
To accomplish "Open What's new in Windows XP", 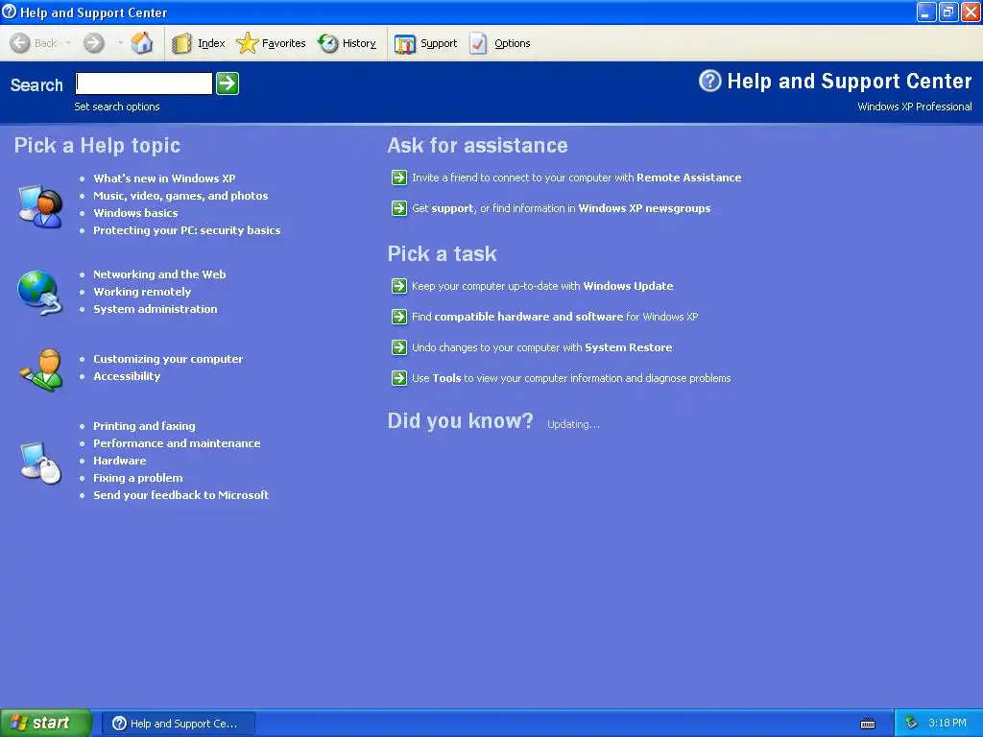I will pyautogui.click(x=164, y=178).
